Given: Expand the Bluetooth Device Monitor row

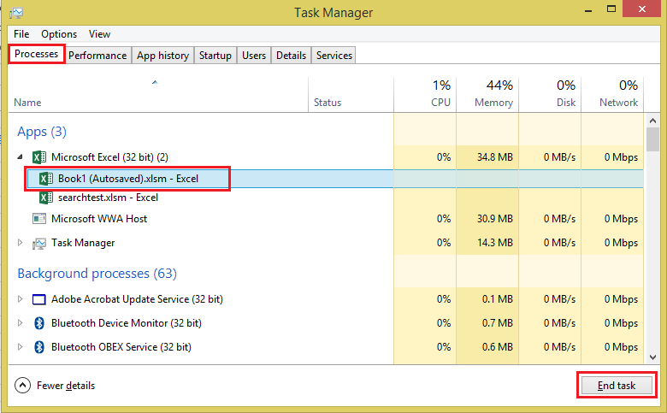Looking at the screenshot, I should tap(20, 323).
